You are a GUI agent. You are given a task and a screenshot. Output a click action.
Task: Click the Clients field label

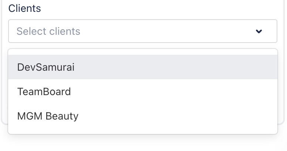pos(24,9)
